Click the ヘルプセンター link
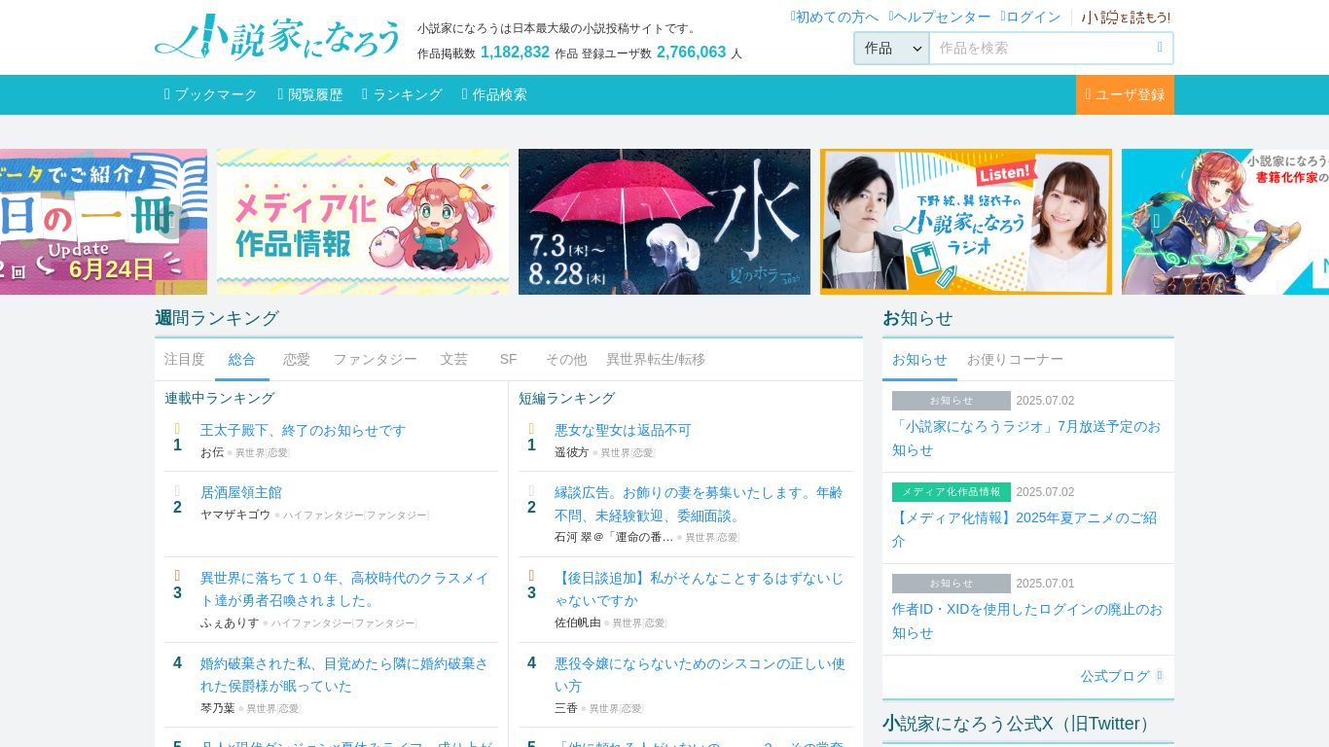The width and height of the screenshot is (1329, 747). tap(940, 17)
